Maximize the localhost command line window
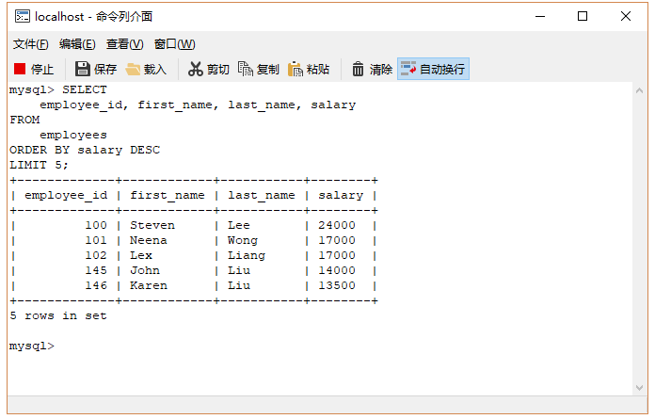 (583, 16)
